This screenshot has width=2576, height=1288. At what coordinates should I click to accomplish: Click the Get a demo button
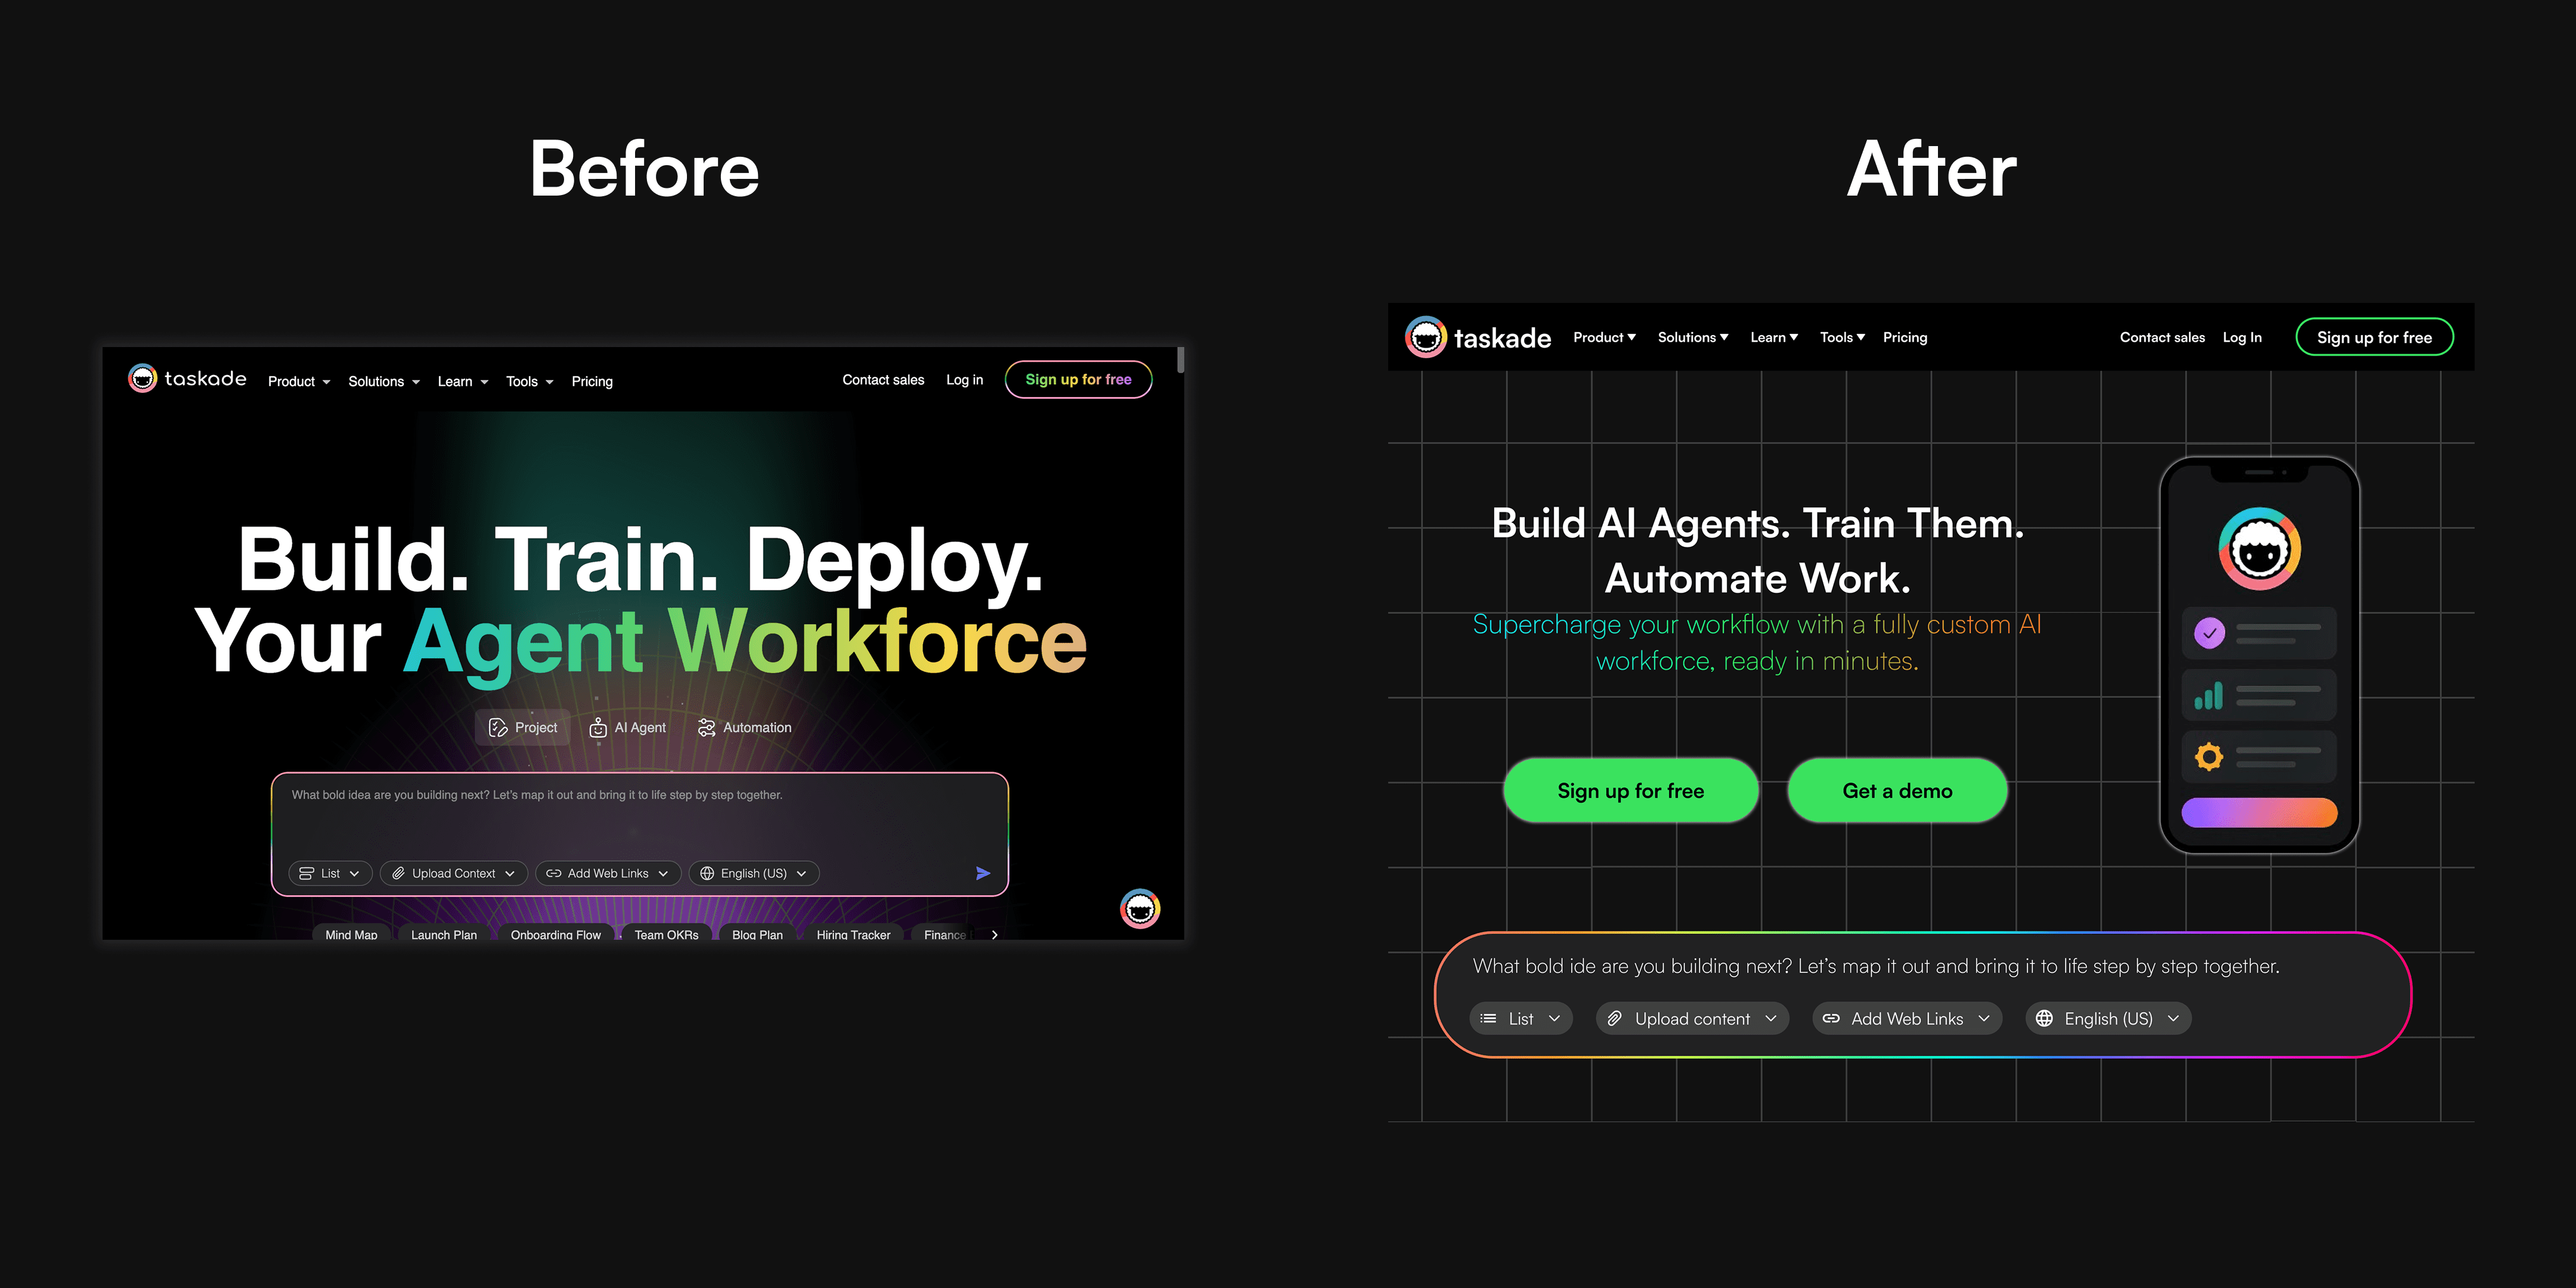click(1897, 791)
